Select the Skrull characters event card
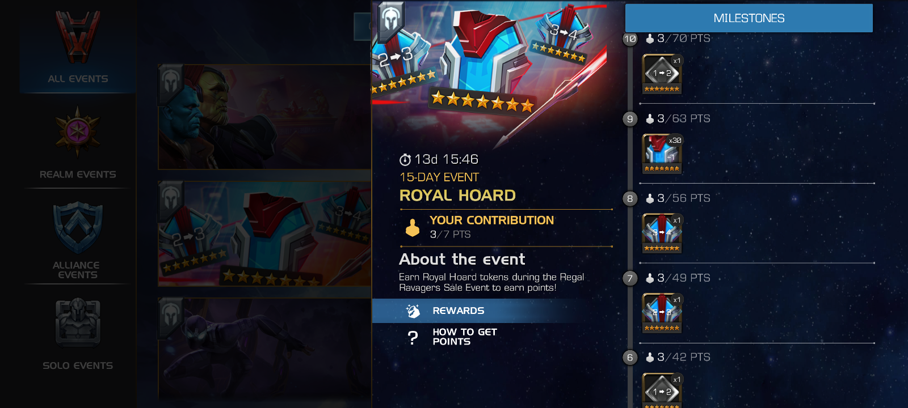 click(264, 117)
